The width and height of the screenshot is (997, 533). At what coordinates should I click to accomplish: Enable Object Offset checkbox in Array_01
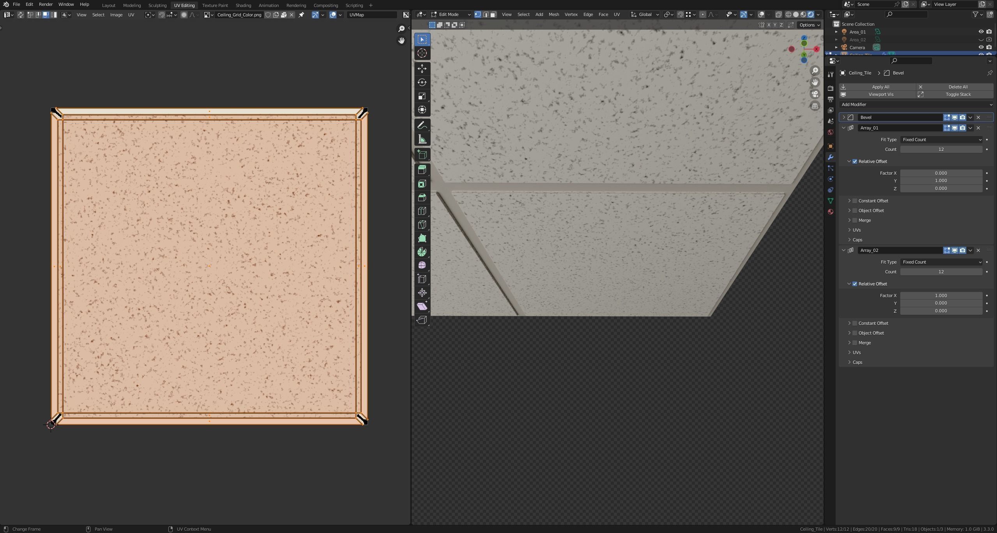pos(855,211)
